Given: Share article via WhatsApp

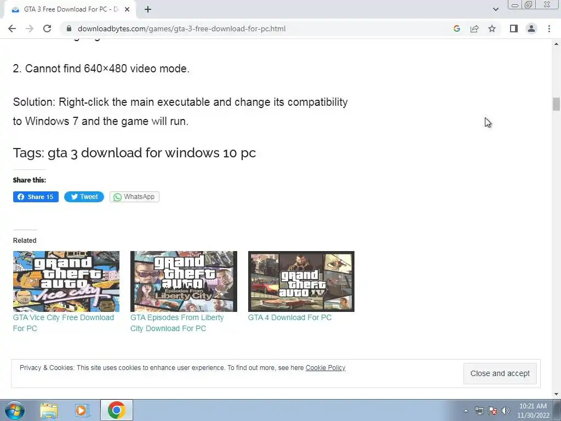Looking at the screenshot, I should pos(134,197).
